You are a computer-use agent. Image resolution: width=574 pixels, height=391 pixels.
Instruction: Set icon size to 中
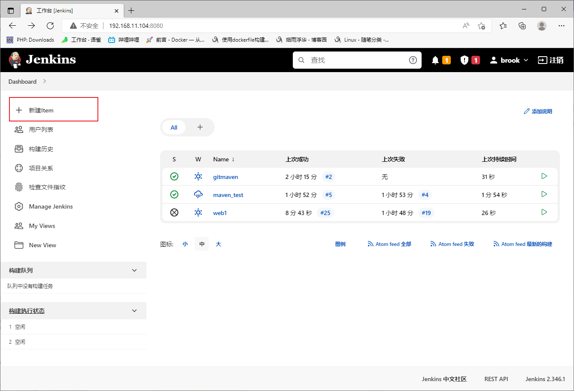(x=202, y=244)
